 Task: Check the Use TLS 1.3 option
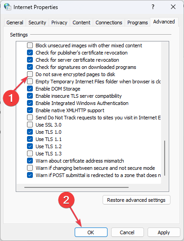click(30, 154)
